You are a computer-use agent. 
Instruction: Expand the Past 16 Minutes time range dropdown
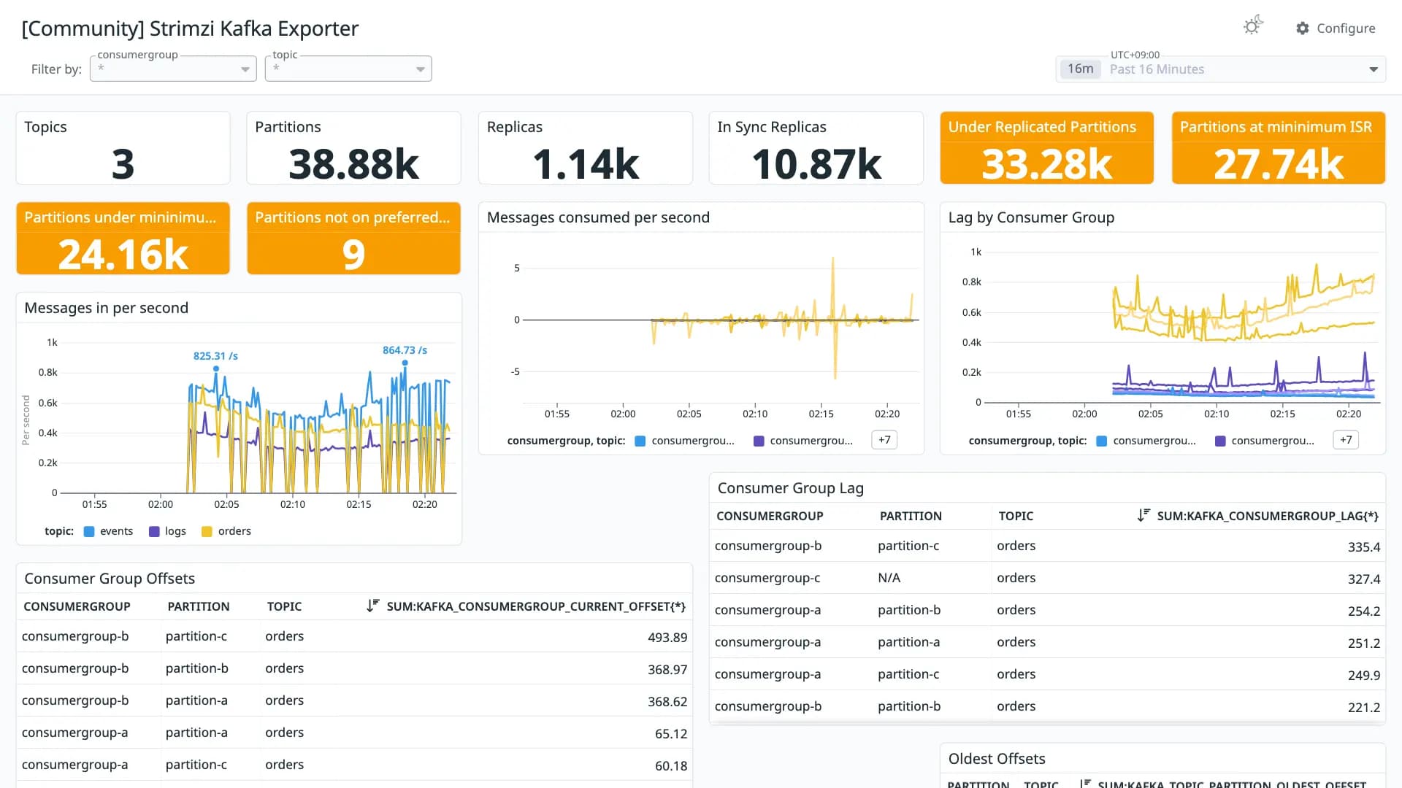[x=1221, y=69]
